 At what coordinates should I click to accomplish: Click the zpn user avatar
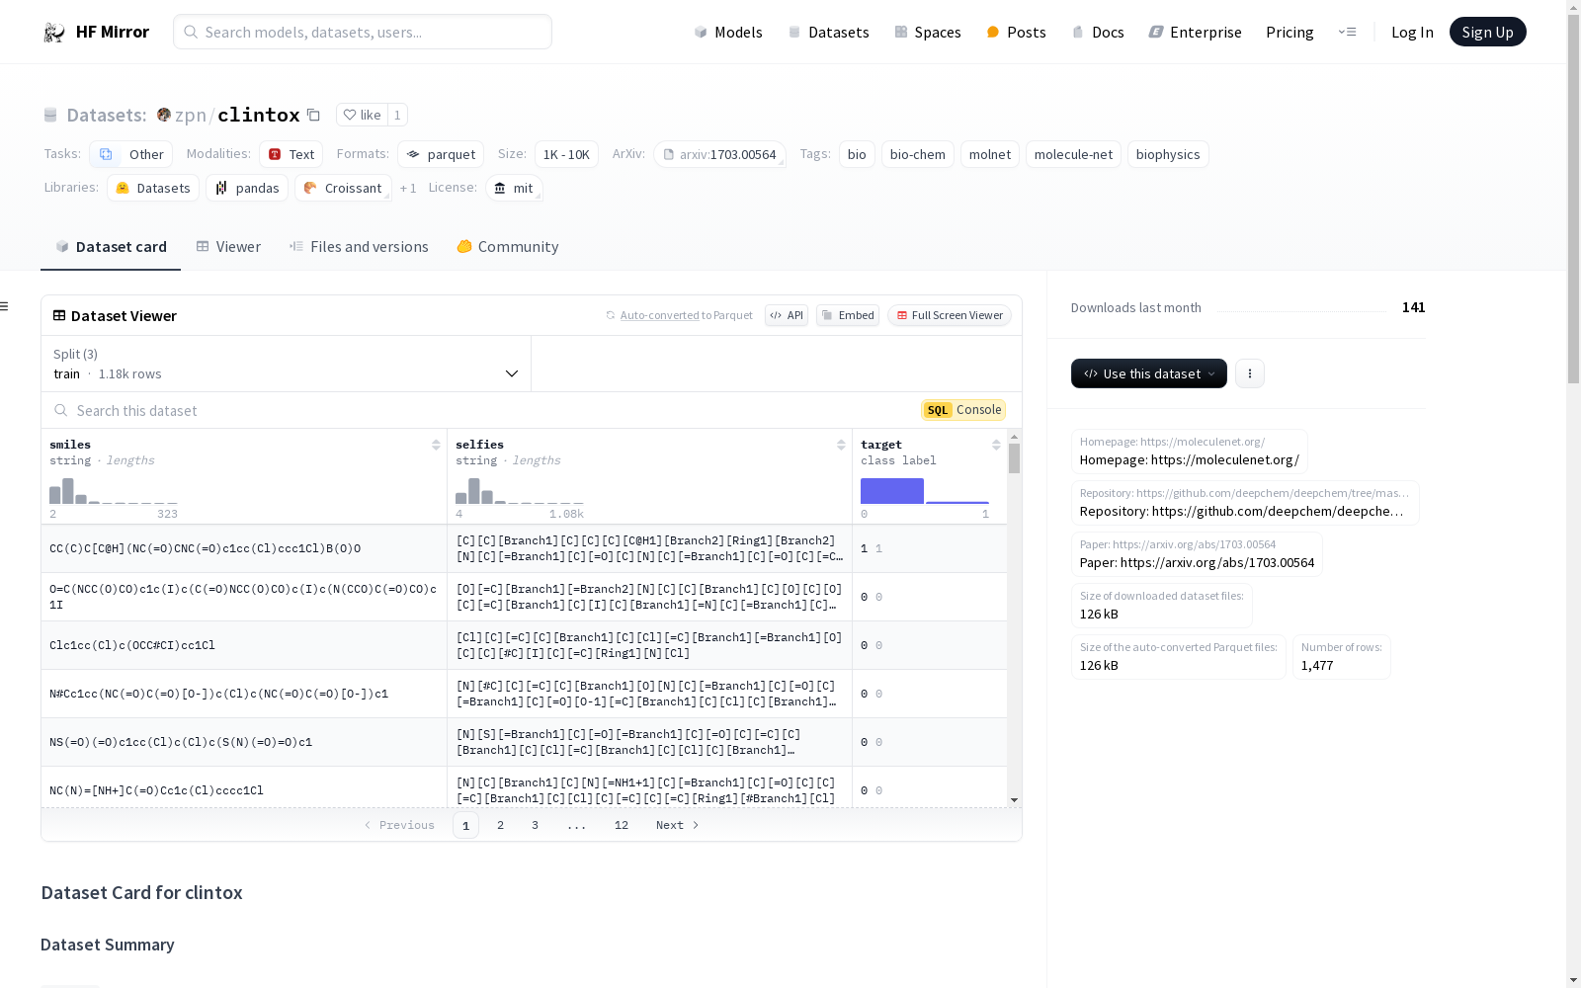(164, 115)
